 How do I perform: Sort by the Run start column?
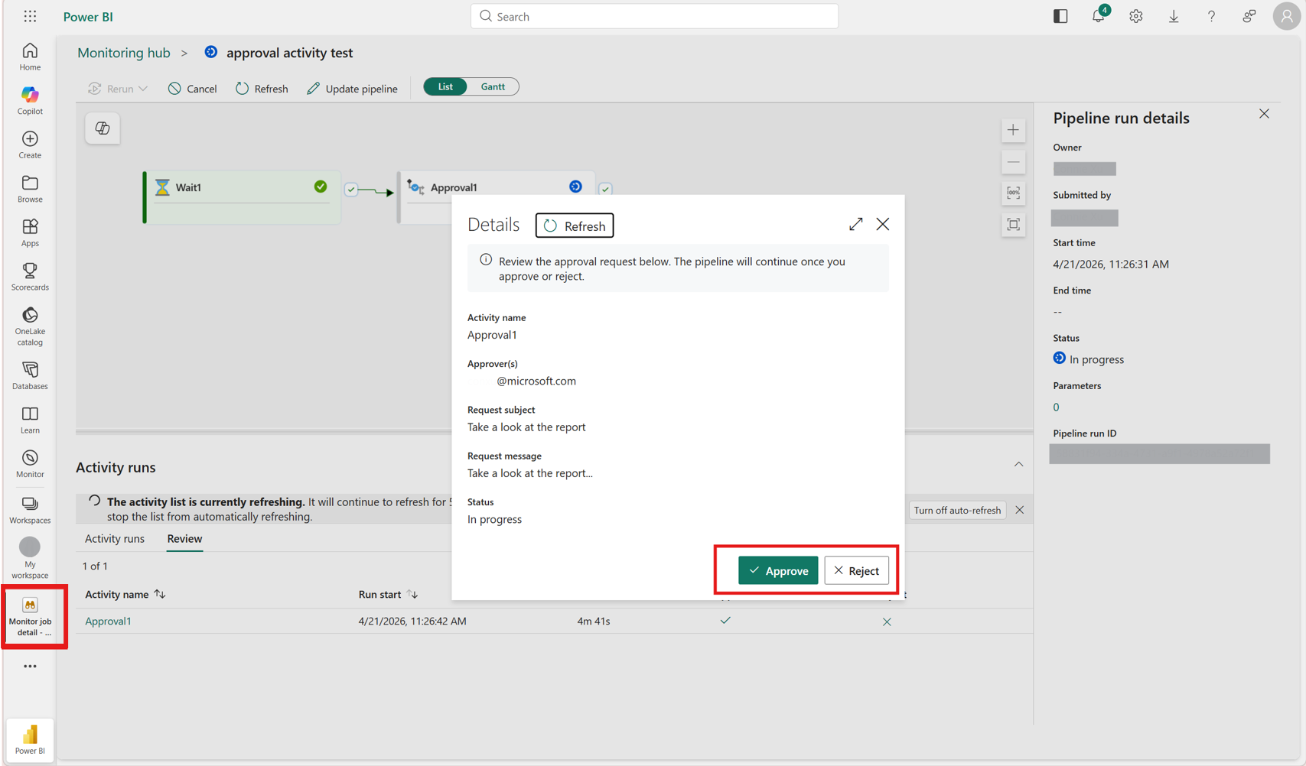tap(388, 594)
